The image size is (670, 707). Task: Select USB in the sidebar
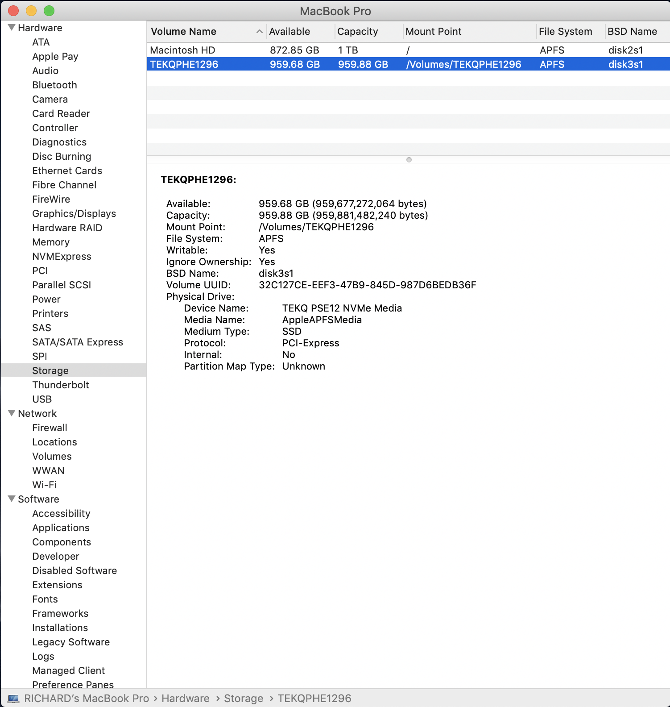[x=42, y=399]
